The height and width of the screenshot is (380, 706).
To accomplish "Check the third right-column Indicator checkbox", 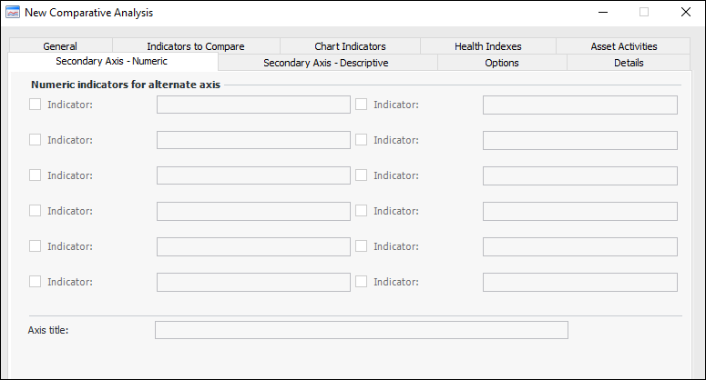I will 362,175.
